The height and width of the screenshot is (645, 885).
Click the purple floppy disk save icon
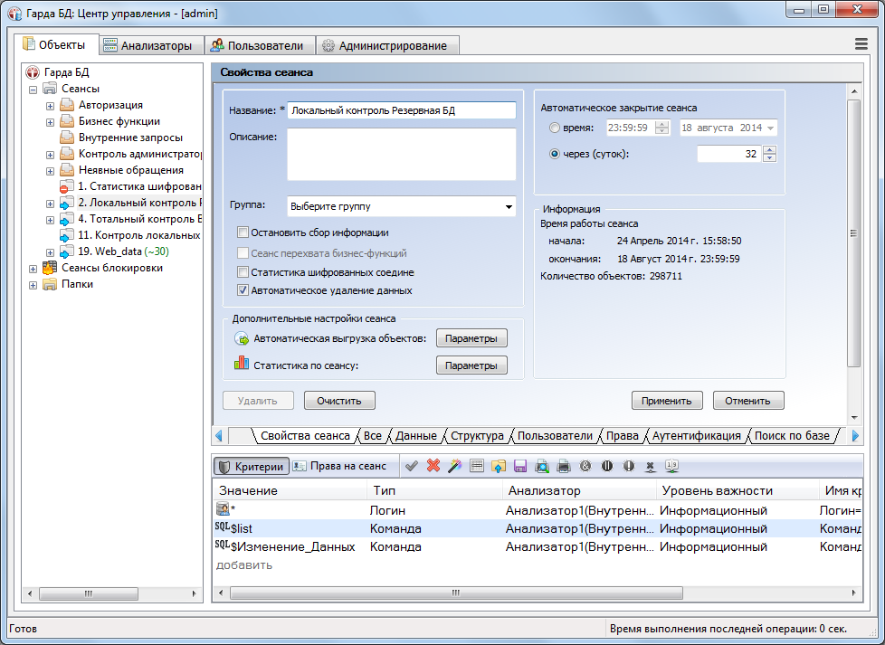(x=519, y=466)
